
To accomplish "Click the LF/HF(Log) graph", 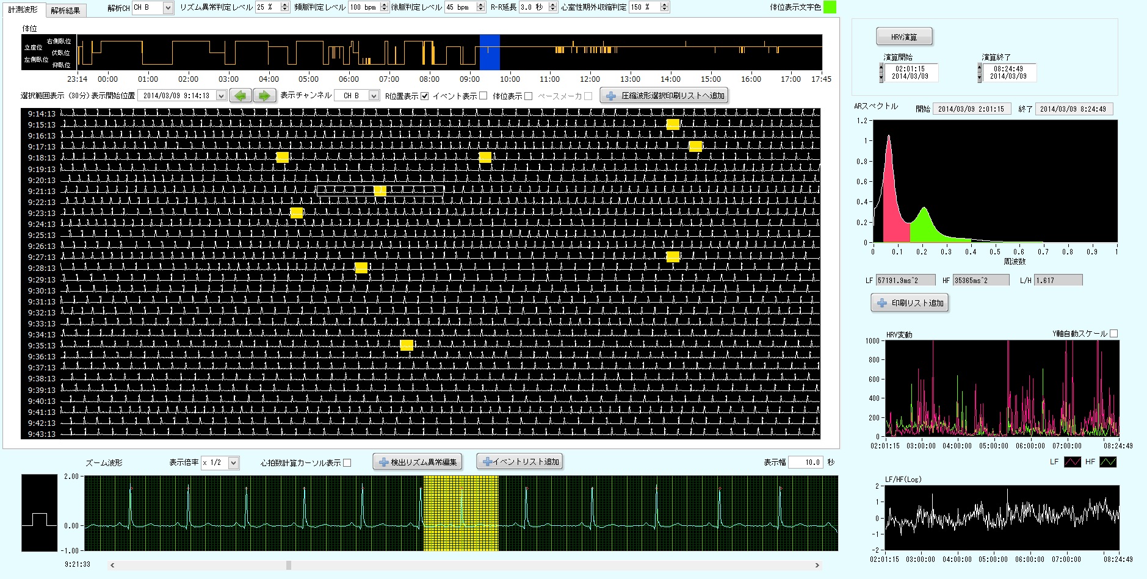I will 1002,517.
